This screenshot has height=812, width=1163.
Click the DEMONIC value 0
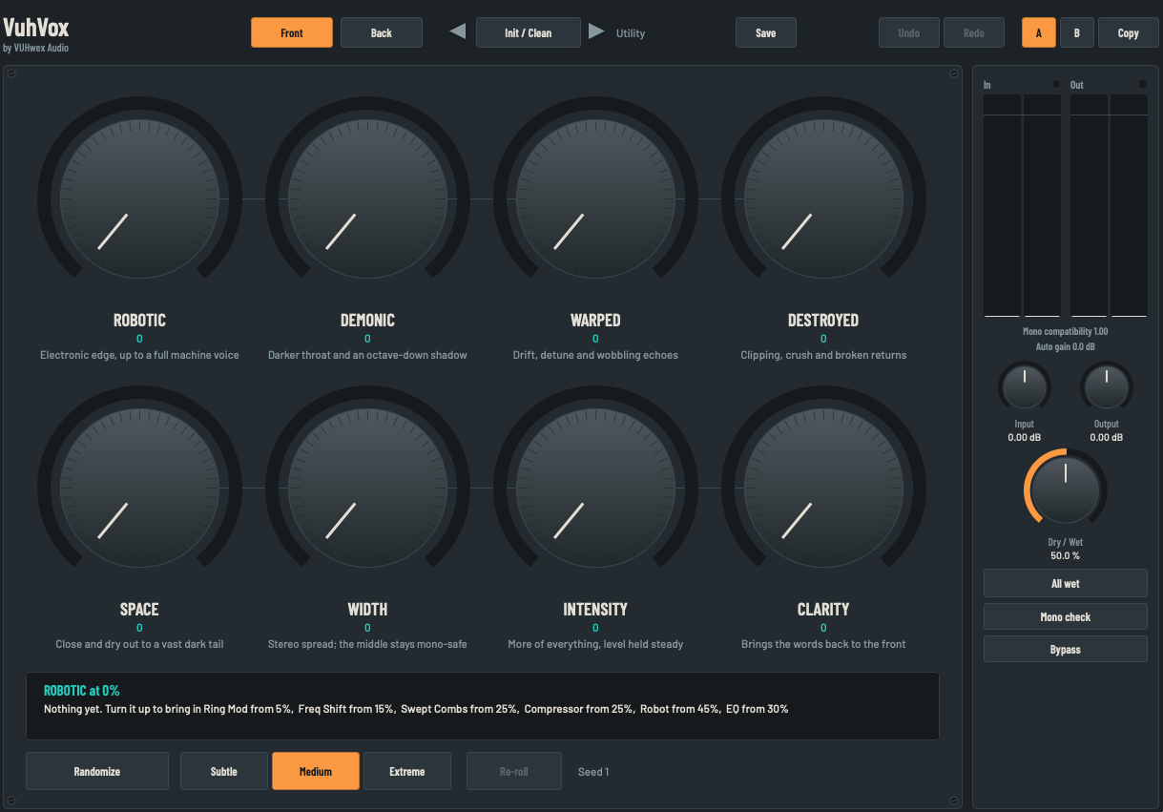click(x=367, y=339)
